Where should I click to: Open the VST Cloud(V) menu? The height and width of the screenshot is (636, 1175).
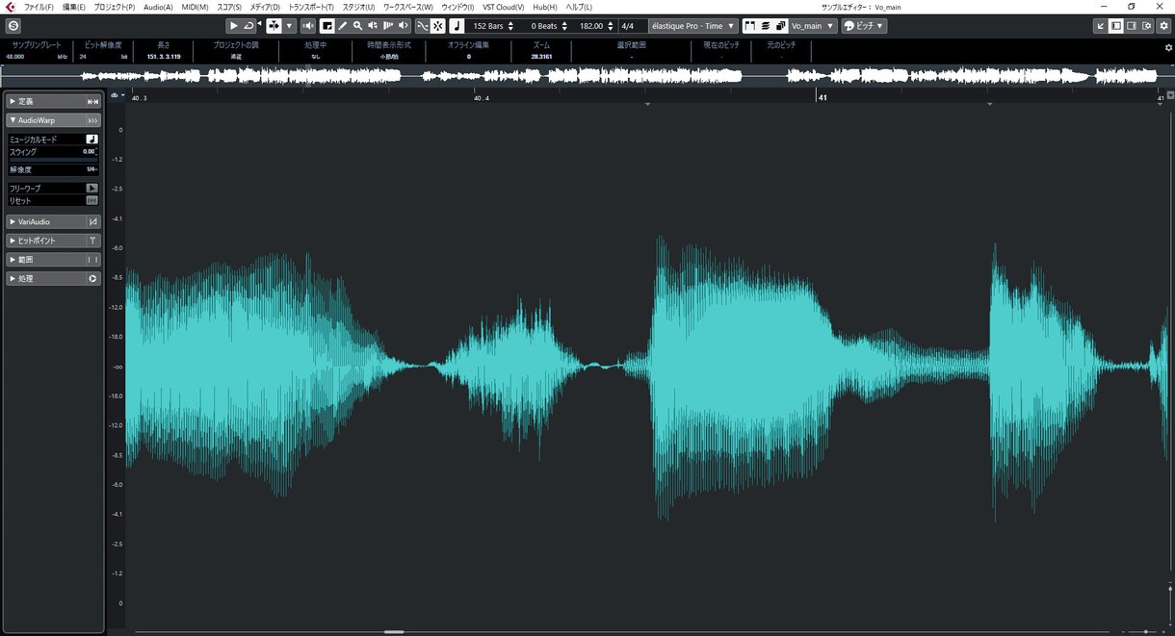504,7
